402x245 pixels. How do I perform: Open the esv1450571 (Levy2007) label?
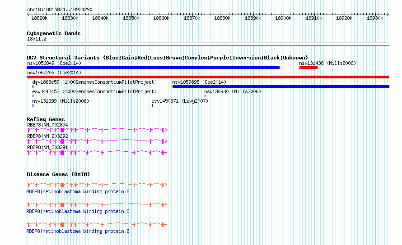click(180, 101)
